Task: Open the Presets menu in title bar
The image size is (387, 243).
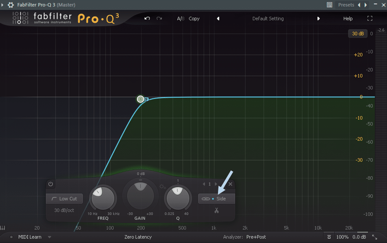Action: click(x=346, y=5)
